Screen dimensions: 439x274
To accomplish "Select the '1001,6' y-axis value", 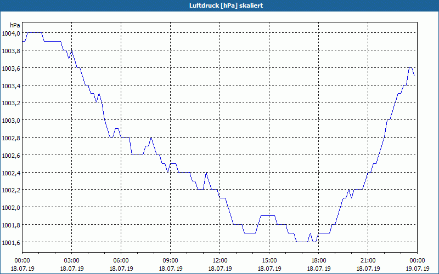I will (10, 243).
